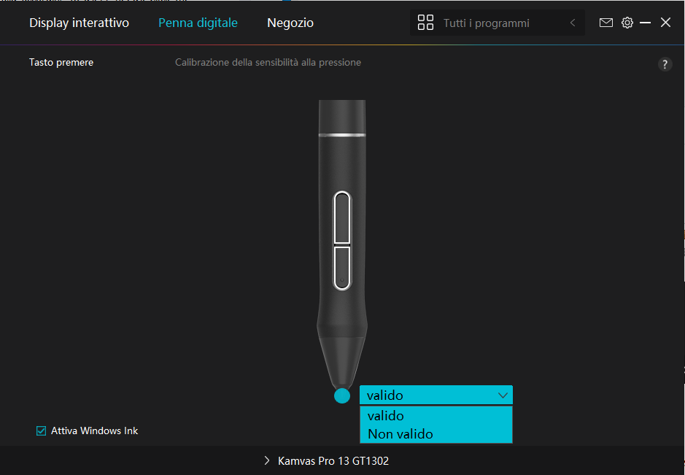Switch to the Display interattivo tab

79,23
